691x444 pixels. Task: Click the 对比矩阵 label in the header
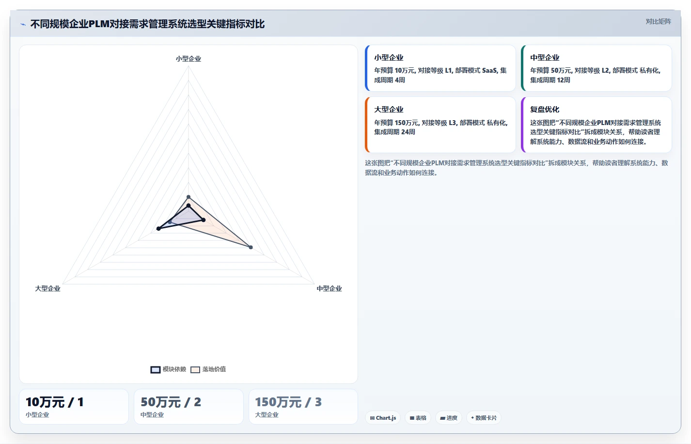click(x=658, y=21)
